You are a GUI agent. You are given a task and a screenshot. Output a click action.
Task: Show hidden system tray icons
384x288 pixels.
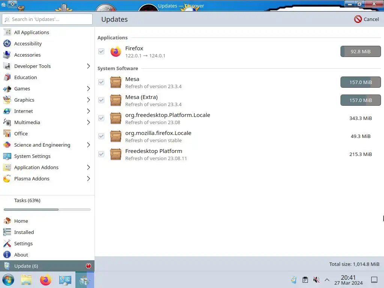coord(327,280)
